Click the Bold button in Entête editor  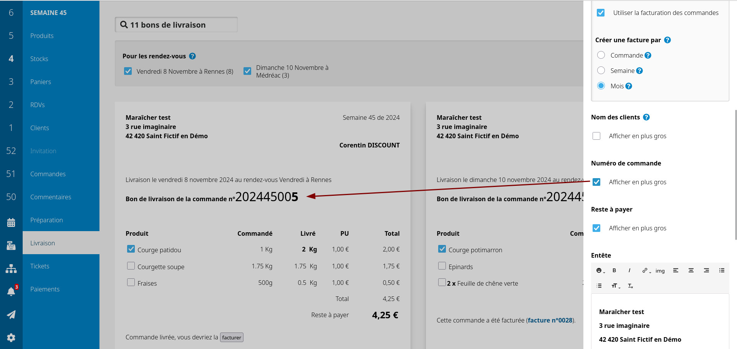pyautogui.click(x=614, y=270)
